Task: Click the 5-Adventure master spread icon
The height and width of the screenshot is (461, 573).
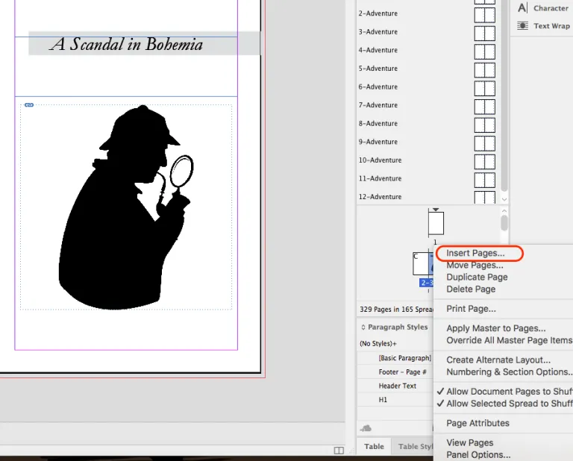Action: 484,70
